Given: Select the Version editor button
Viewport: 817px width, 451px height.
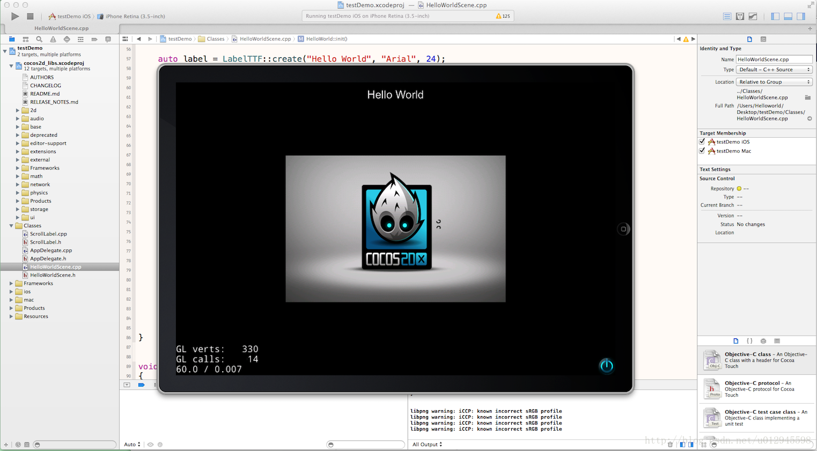Looking at the screenshot, I should [x=753, y=17].
